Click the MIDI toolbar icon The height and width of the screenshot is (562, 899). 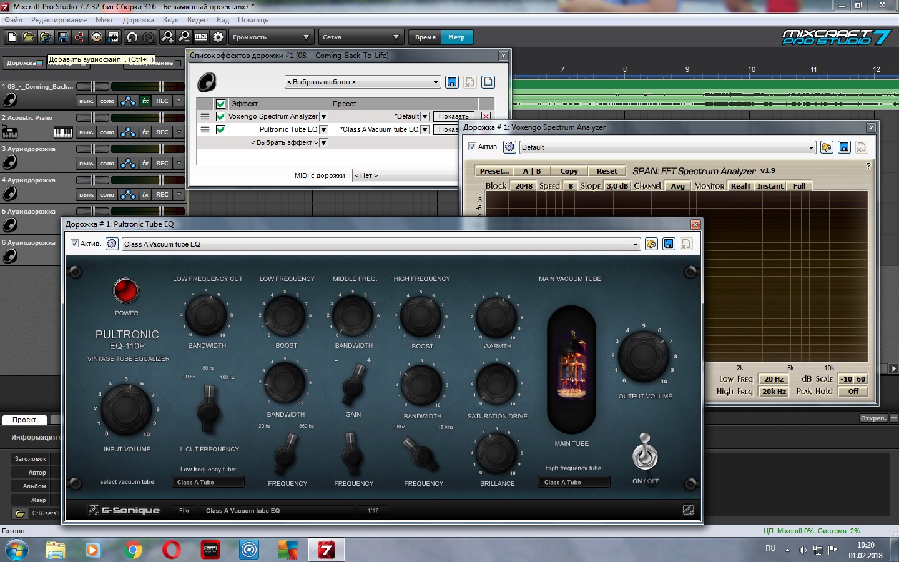201,37
